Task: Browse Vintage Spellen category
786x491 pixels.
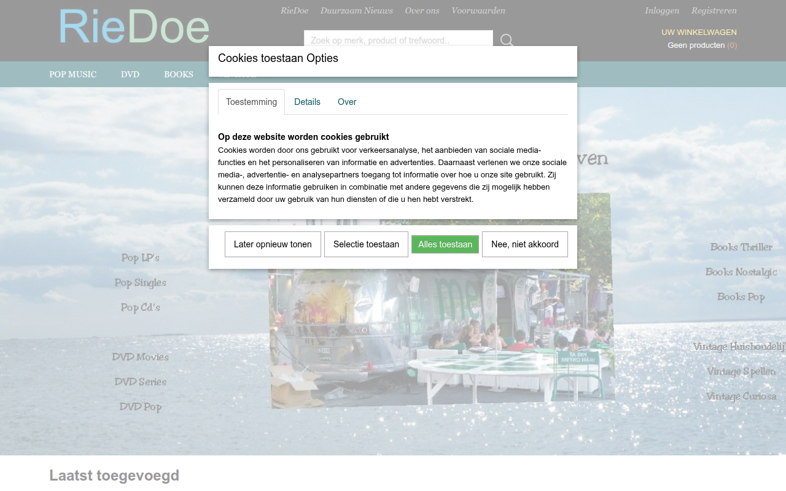Action: (741, 371)
